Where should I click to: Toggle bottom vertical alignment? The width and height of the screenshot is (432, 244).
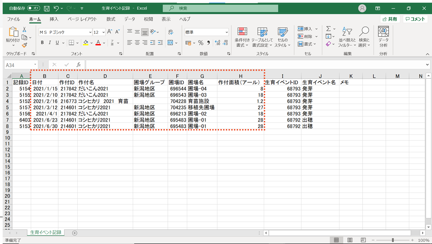(145, 32)
